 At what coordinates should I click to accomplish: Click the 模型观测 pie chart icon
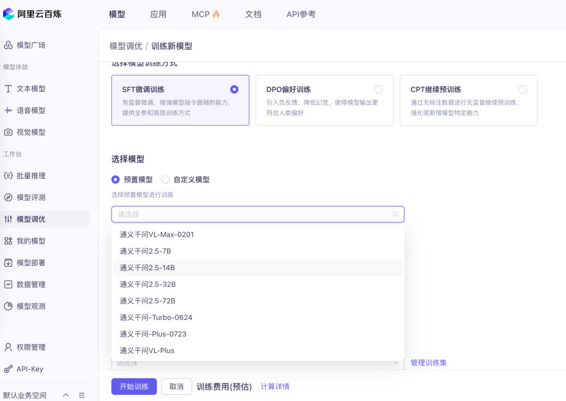(8, 306)
